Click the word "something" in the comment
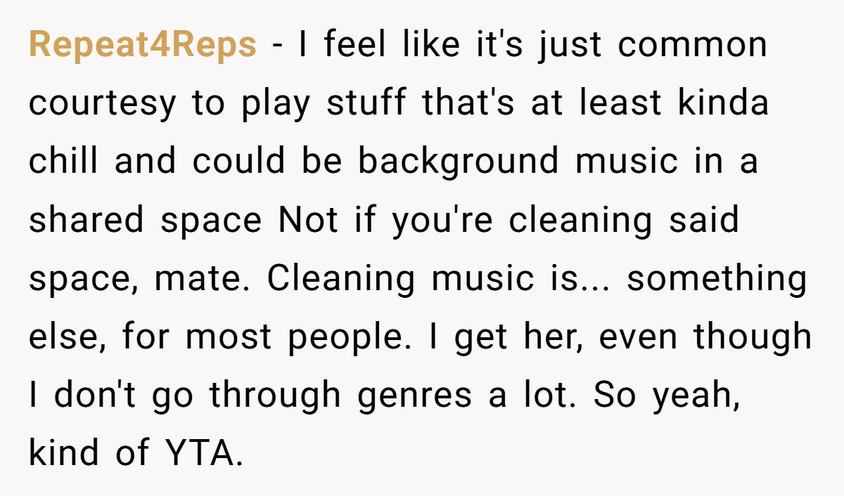Viewport: 844px width, 496px height. (x=717, y=280)
